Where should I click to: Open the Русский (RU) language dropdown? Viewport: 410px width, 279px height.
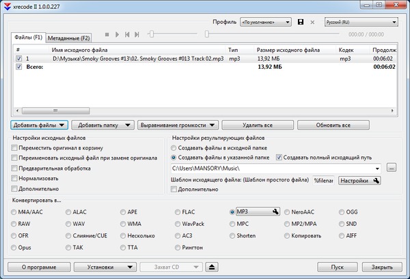361,23
